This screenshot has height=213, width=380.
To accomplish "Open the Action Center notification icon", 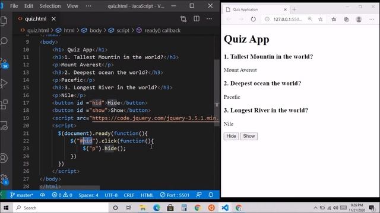I will click(372, 208).
